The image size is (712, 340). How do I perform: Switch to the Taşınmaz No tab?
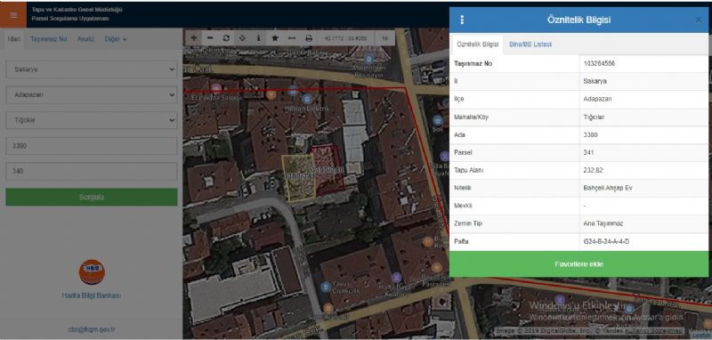tap(49, 39)
